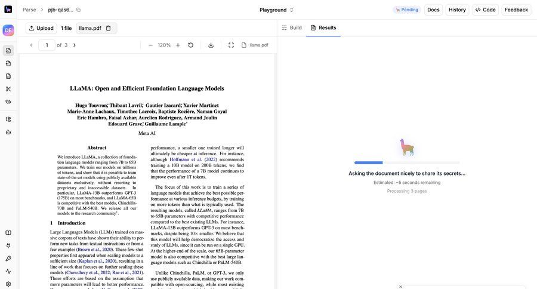View the History panel
The image size is (537, 289).
click(x=457, y=10)
